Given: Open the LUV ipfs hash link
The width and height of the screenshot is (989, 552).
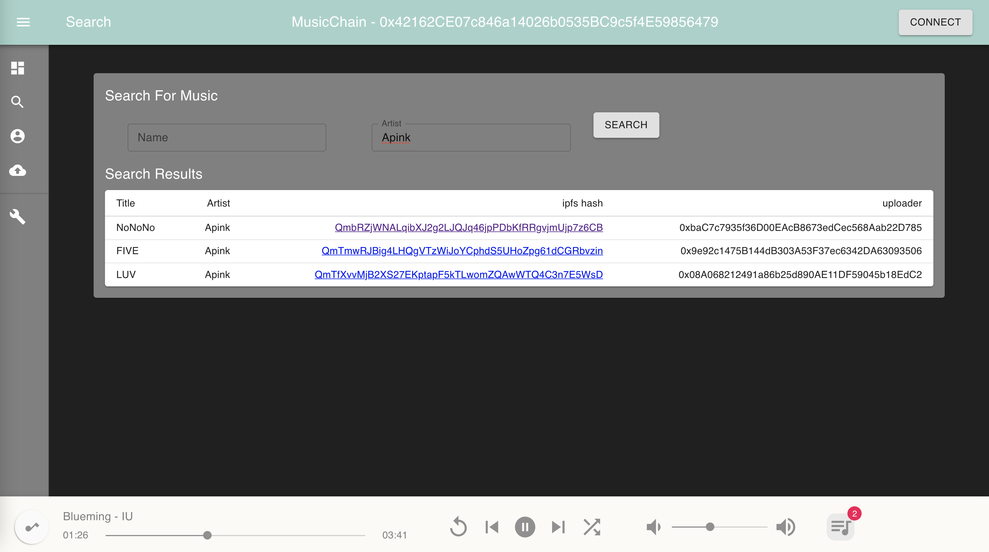Looking at the screenshot, I should [x=458, y=275].
